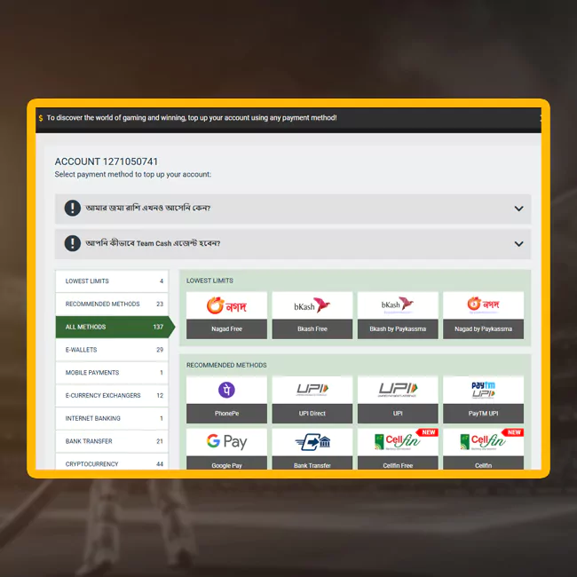Image resolution: width=577 pixels, height=577 pixels.
Task: Click the Nagad Free label button
Action: (226, 329)
